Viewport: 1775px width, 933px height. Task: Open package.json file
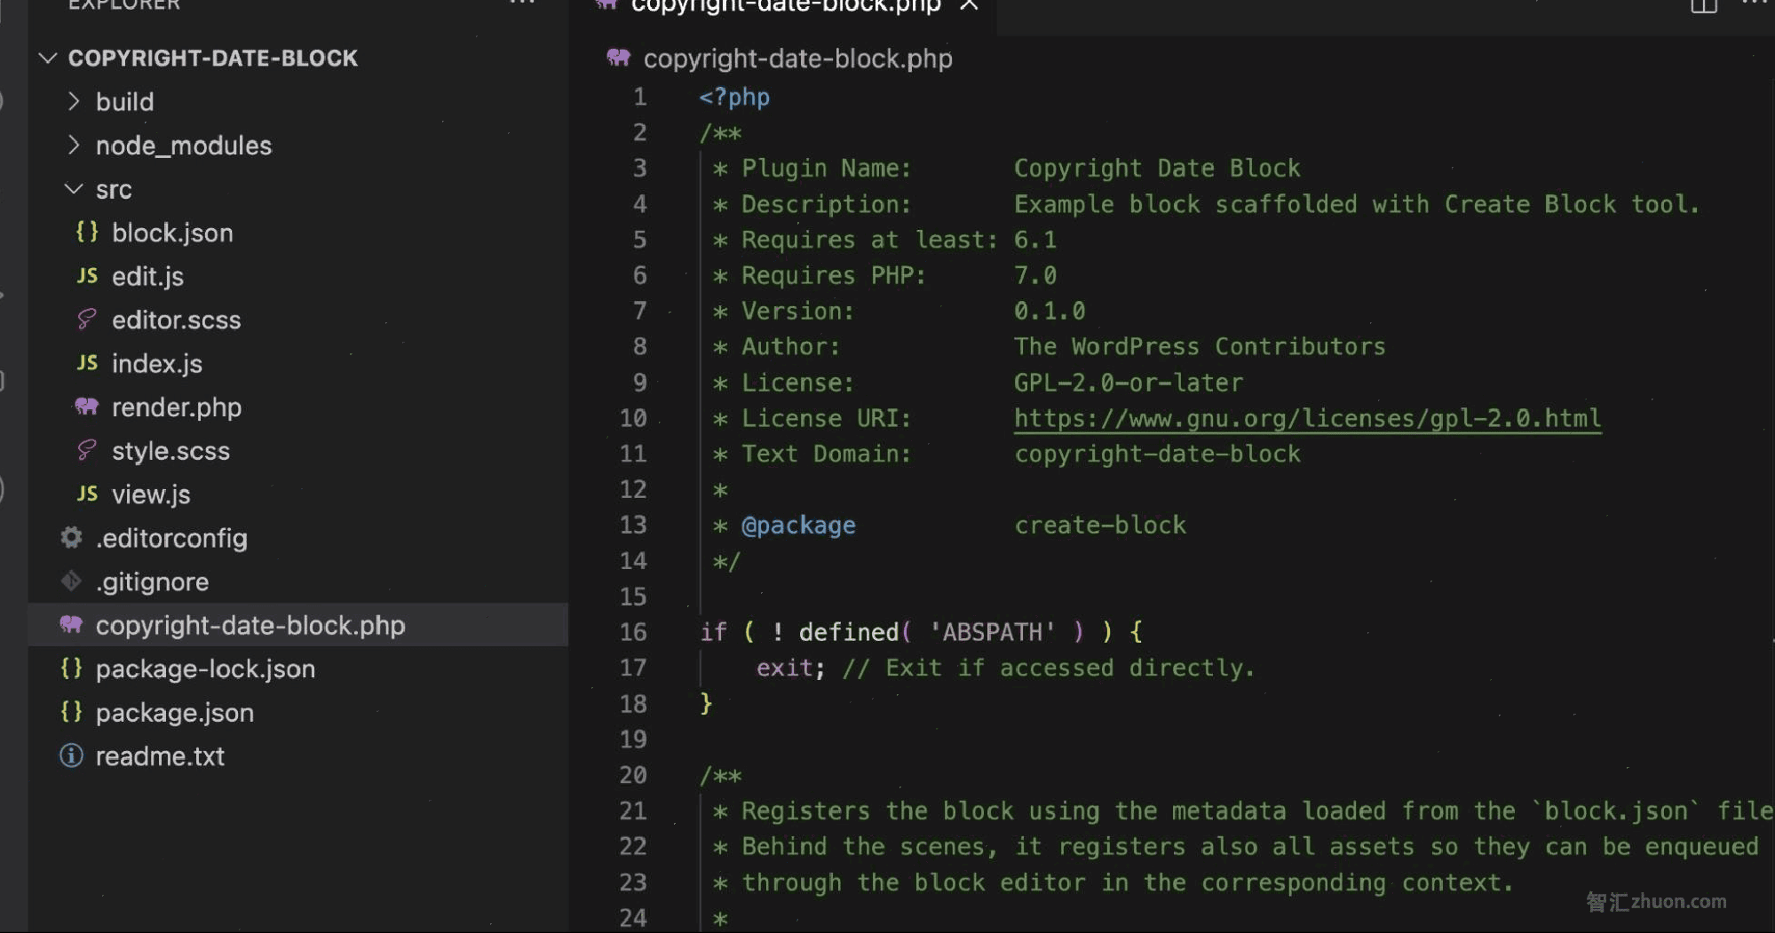tap(174, 712)
